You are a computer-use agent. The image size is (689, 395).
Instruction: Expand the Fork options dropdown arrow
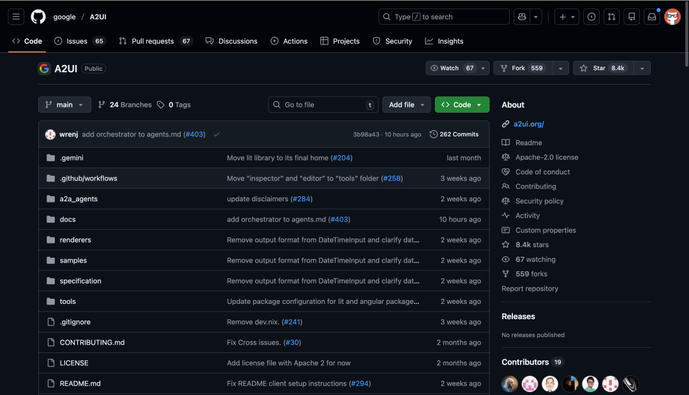[x=561, y=68]
